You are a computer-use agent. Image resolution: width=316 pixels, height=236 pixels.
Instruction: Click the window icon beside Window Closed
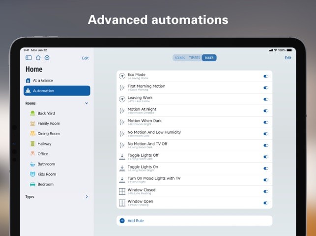point(122,191)
